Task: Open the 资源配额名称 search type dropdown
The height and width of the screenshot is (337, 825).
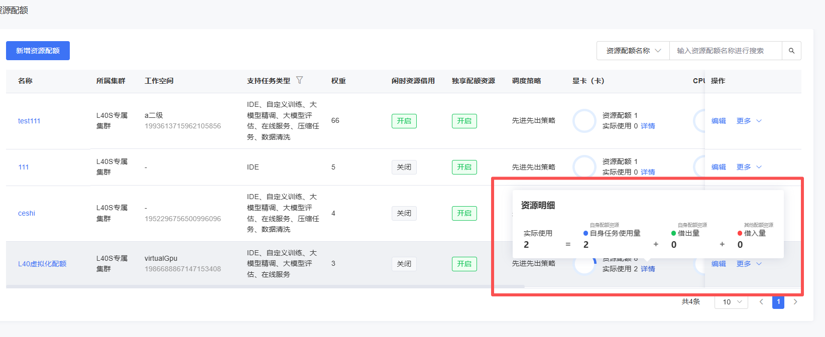Action: tap(633, 51)
